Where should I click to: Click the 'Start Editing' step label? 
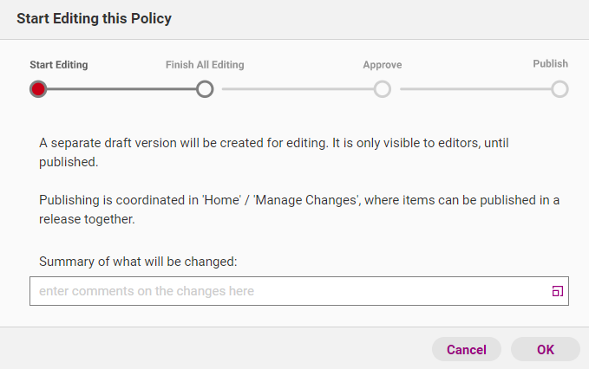click(x=59, y=65)
